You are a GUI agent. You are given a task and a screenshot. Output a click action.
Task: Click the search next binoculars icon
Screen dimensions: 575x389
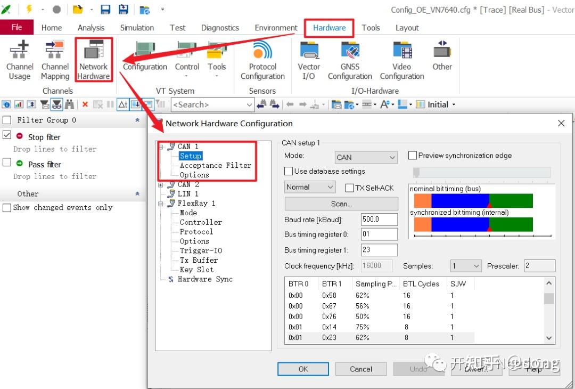click(274, 104)
